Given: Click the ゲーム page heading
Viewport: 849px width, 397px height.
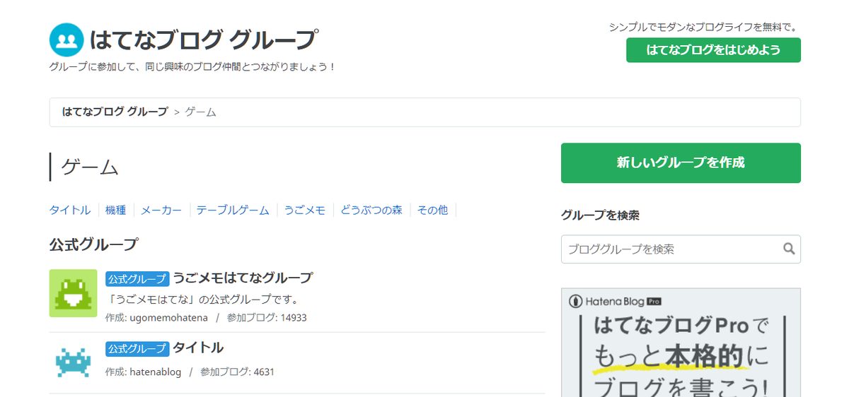Looking at the screenshot, I should click(x=90, y=167).
